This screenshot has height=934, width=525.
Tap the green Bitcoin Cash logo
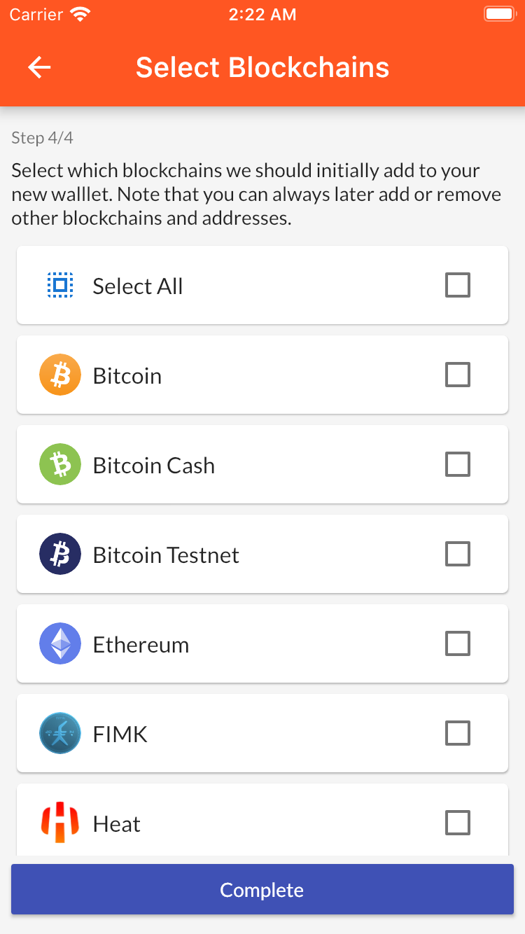click(60, 464)
